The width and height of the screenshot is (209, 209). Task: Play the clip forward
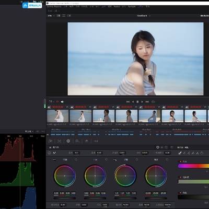click(142, 102)
